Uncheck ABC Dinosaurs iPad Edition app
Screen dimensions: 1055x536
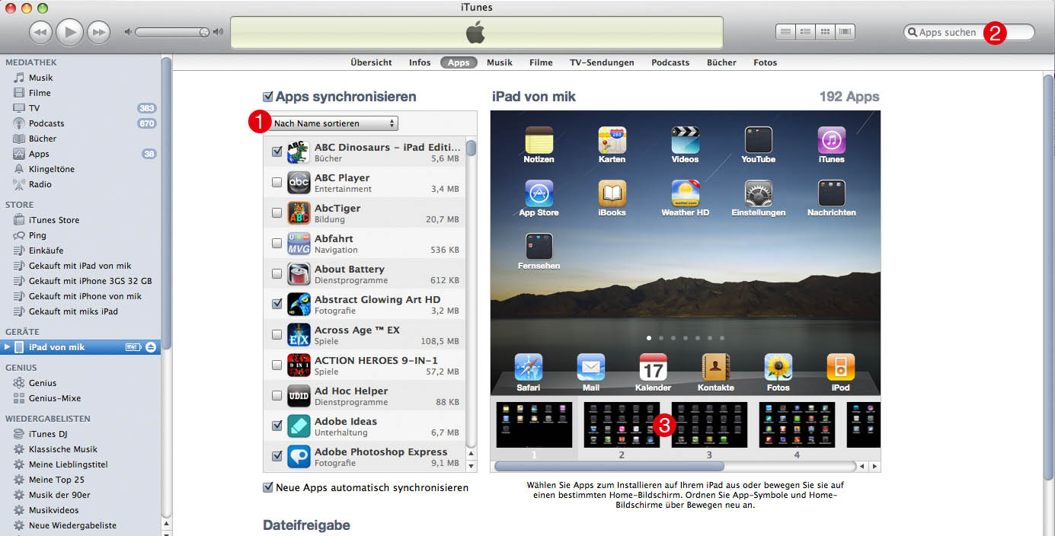[x=277, y=152]
